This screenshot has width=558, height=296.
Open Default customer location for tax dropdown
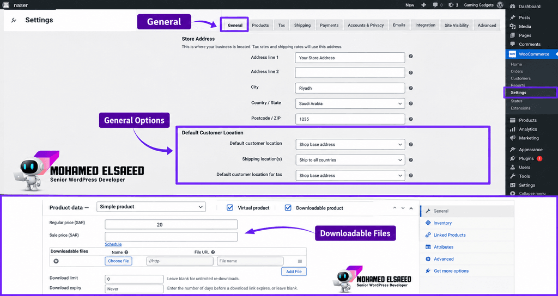[x=350, y=175]
